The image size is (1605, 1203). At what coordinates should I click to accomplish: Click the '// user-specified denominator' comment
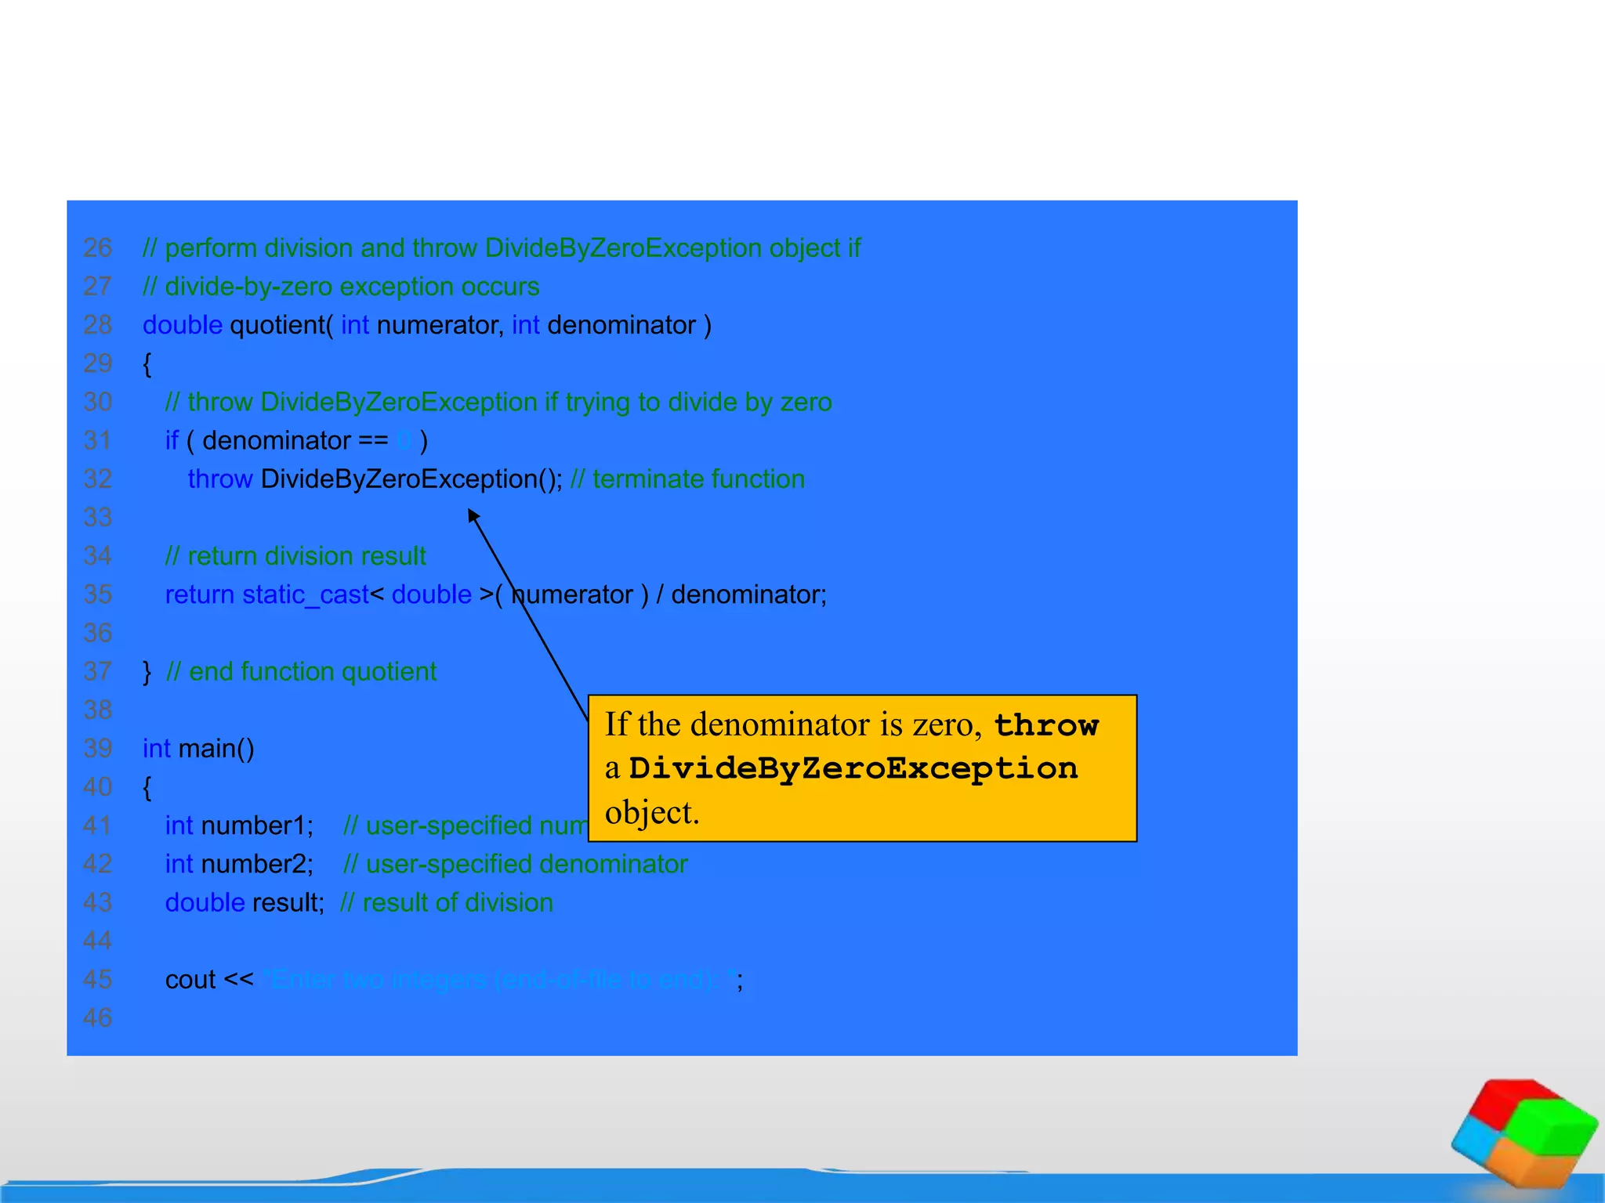click(x=516, y=865)
